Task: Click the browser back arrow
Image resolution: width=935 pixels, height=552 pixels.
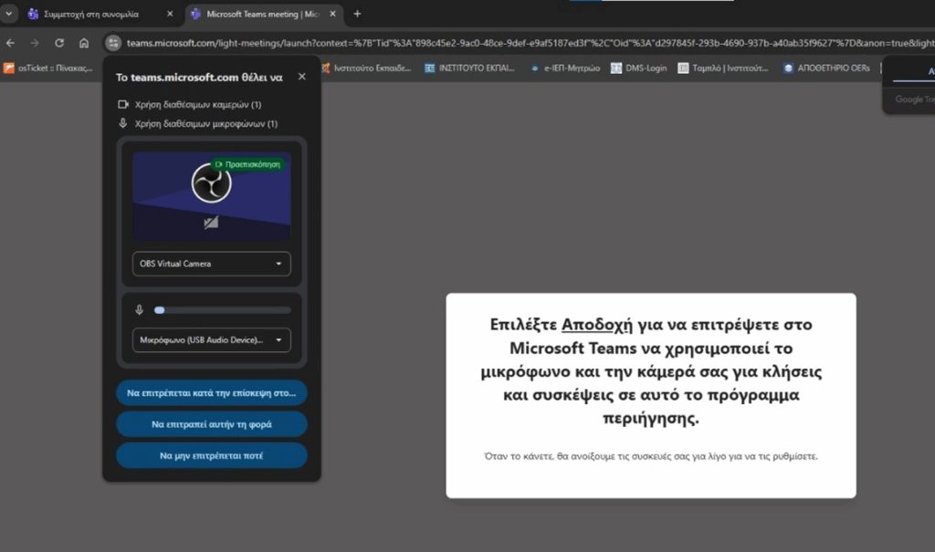Action: 11,43
